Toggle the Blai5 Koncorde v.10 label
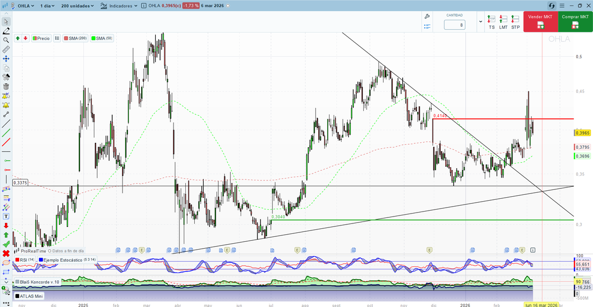593x307 pixels. 38,282
